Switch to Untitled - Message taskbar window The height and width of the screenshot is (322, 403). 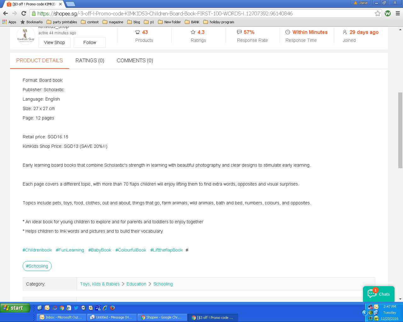(x=112, y=317)
